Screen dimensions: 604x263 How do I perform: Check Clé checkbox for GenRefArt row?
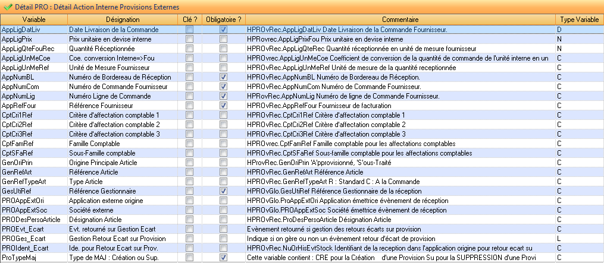pyautogui.click(x=189, y=172)
